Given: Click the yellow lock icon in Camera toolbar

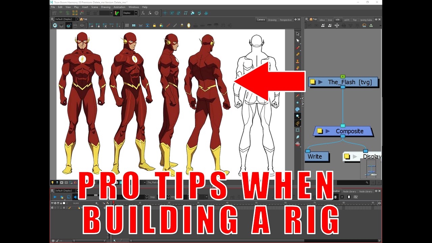Looking at the screenshot, I should click(154, 26).
